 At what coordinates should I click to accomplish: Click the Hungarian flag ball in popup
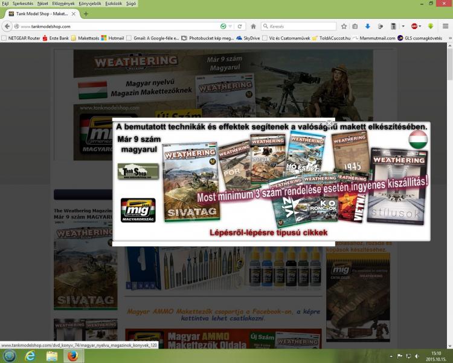pos(418,139)
